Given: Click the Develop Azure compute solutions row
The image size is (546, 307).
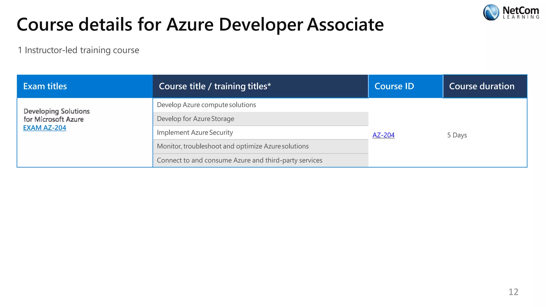Looking at the screenshot, I should pos(260,105).
